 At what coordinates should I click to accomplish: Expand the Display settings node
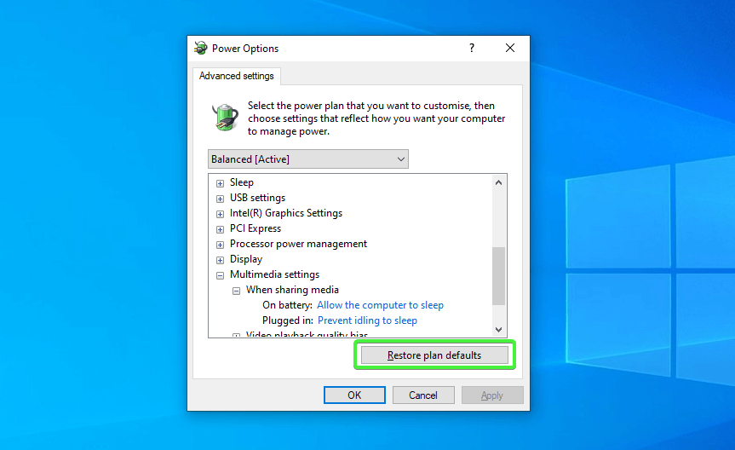click(220, 260)
